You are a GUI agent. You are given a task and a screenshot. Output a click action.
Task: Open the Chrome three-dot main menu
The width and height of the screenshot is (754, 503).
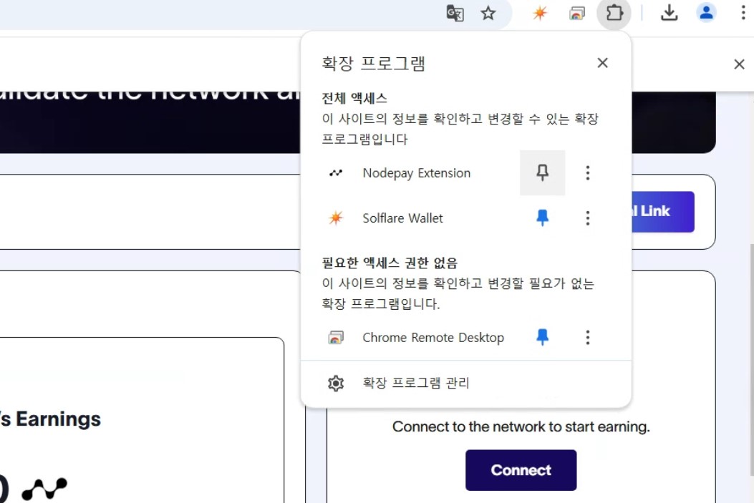click(743, 13)
